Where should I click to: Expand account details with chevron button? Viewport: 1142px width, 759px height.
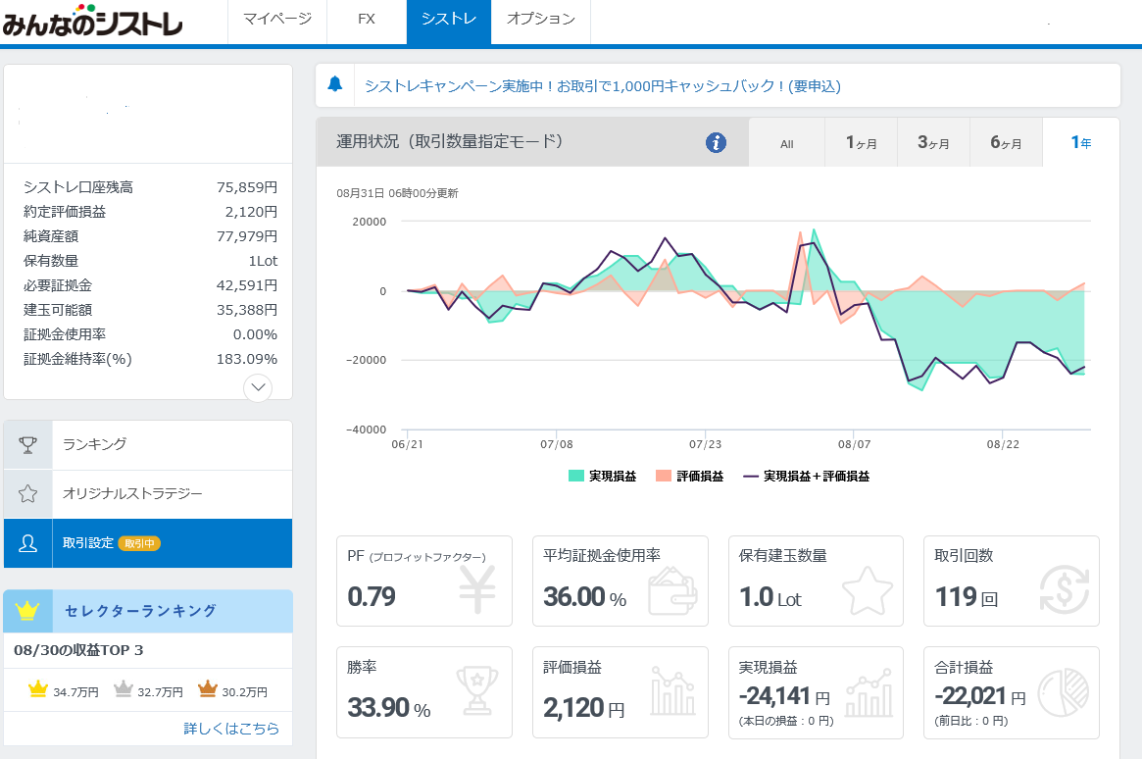(258, 386)
